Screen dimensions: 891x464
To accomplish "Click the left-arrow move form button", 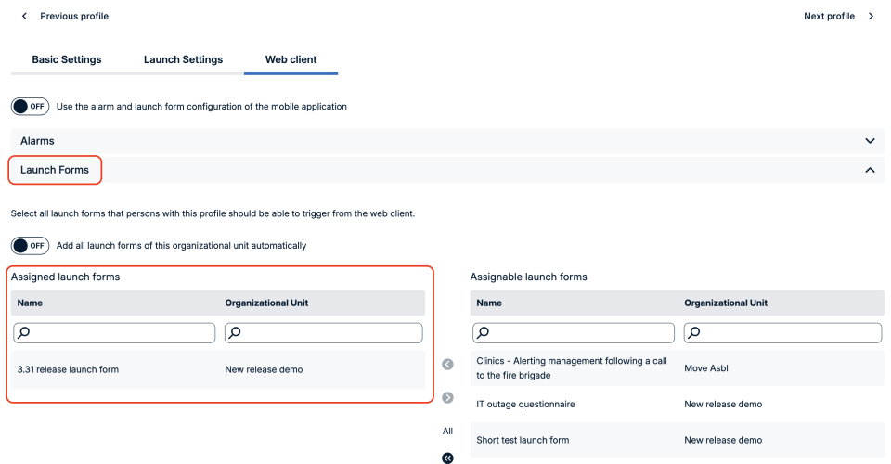I will pyautogui.click(x=447, y=364).
